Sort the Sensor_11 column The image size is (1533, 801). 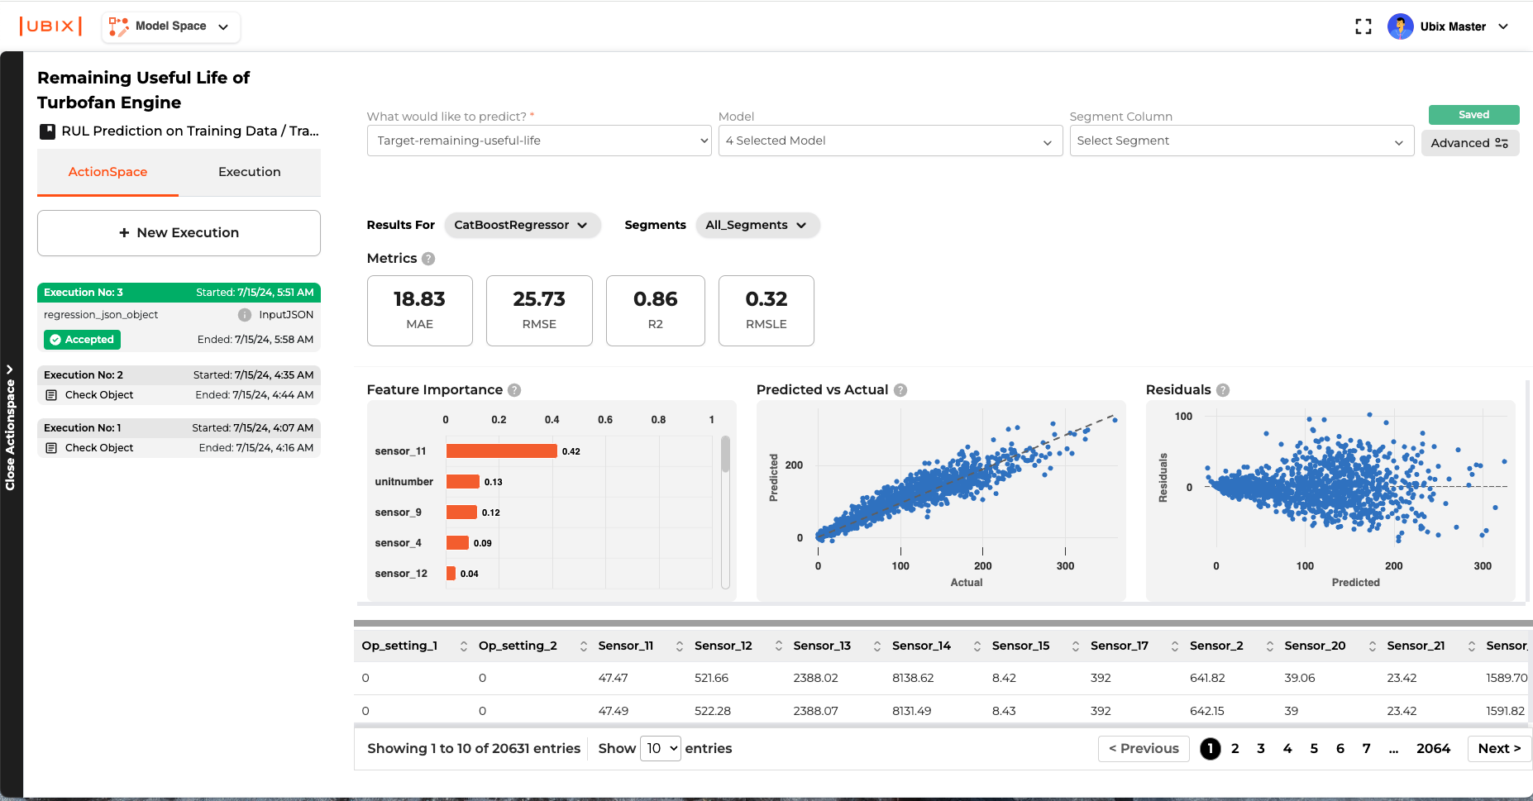[x=679, y=646]
